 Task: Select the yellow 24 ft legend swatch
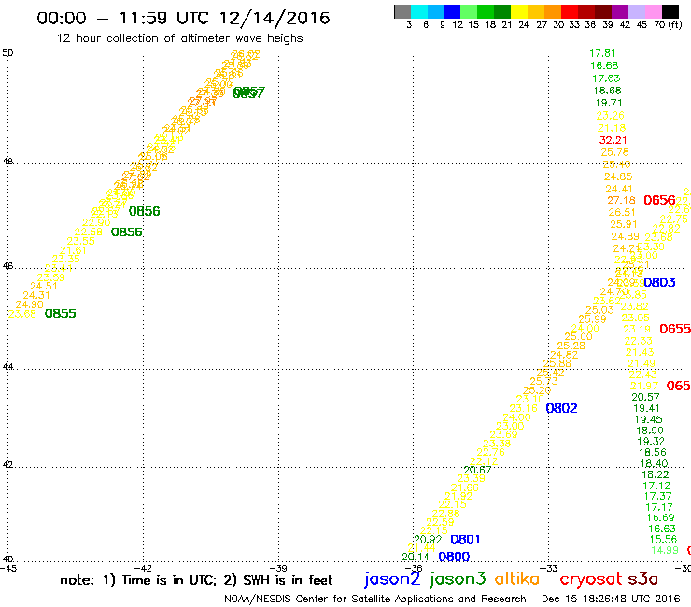point(519,11)
